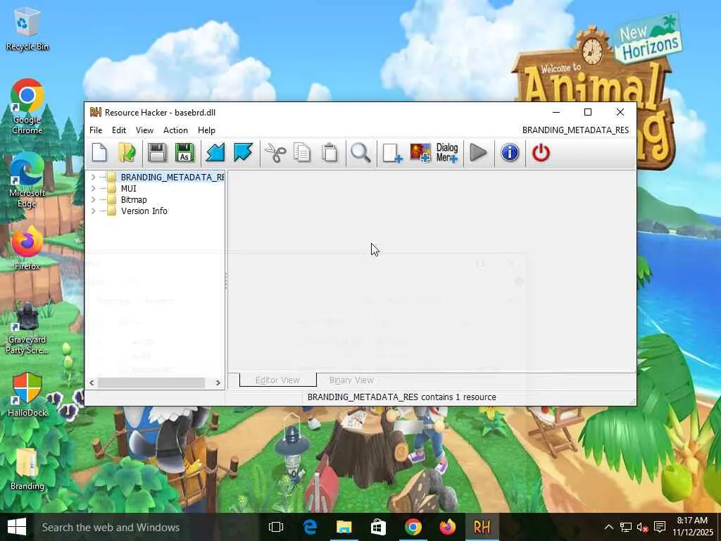Open search with the magnifying glass icon
721x541 pixels.
tap(361, 153)
